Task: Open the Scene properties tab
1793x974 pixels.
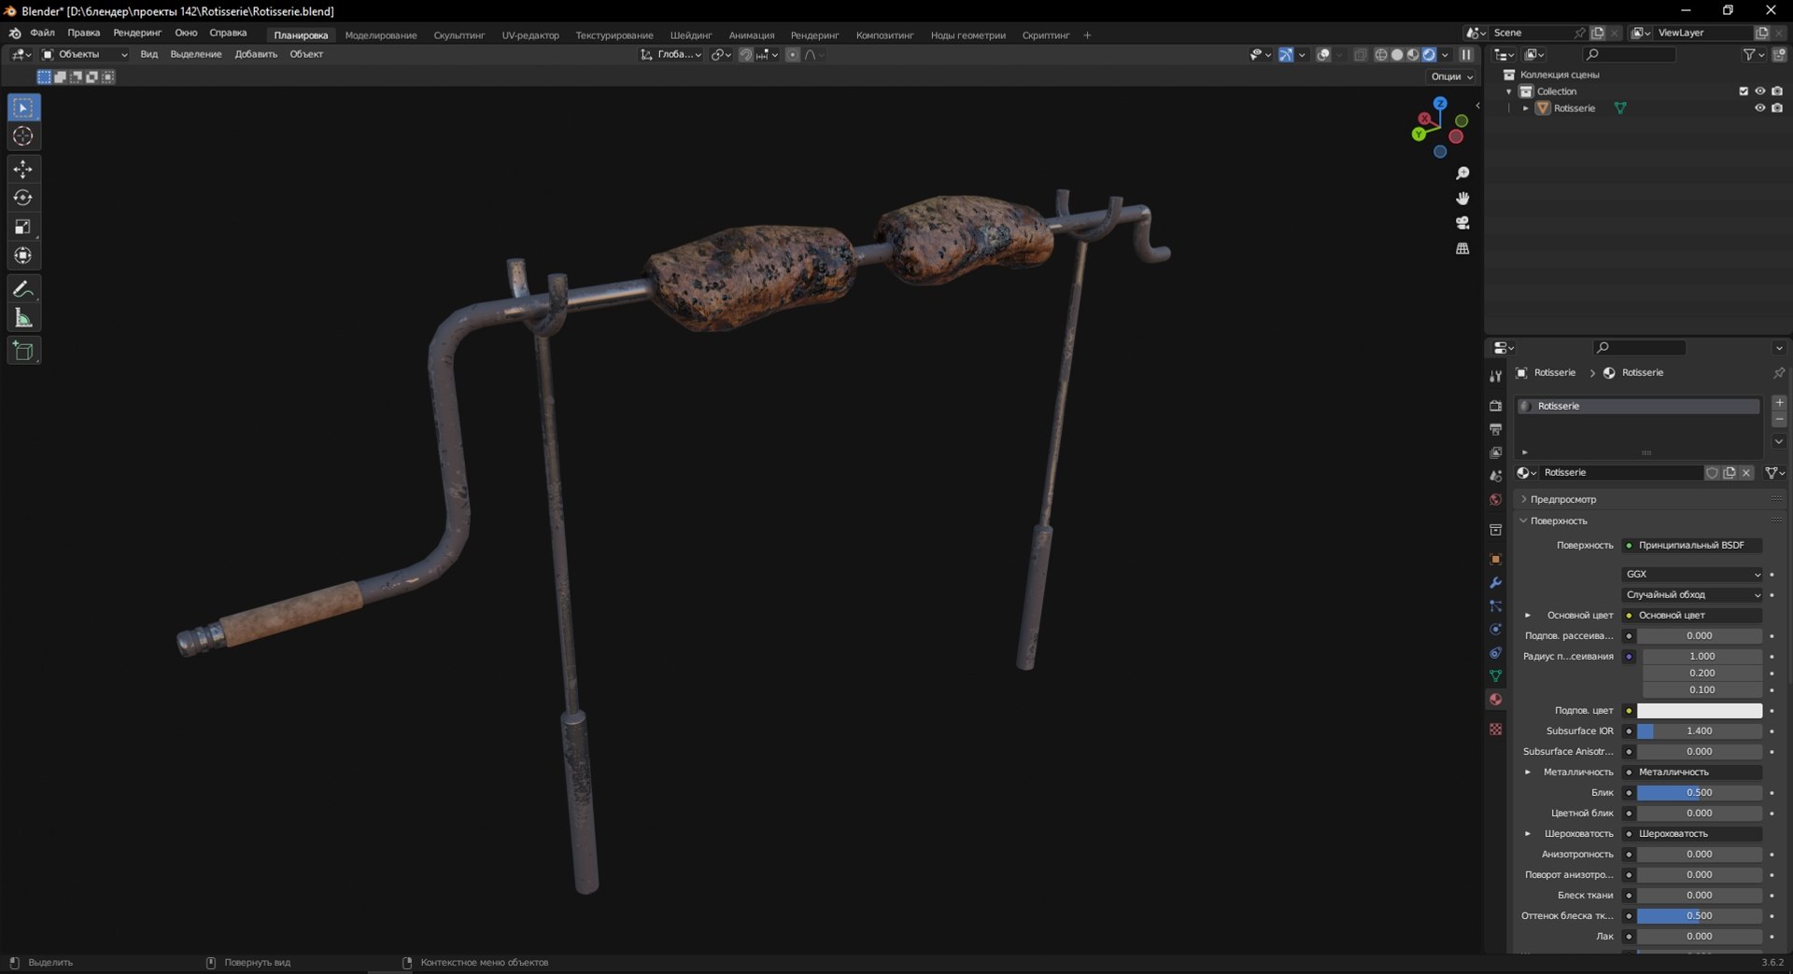Action: tap(1495, 476)
